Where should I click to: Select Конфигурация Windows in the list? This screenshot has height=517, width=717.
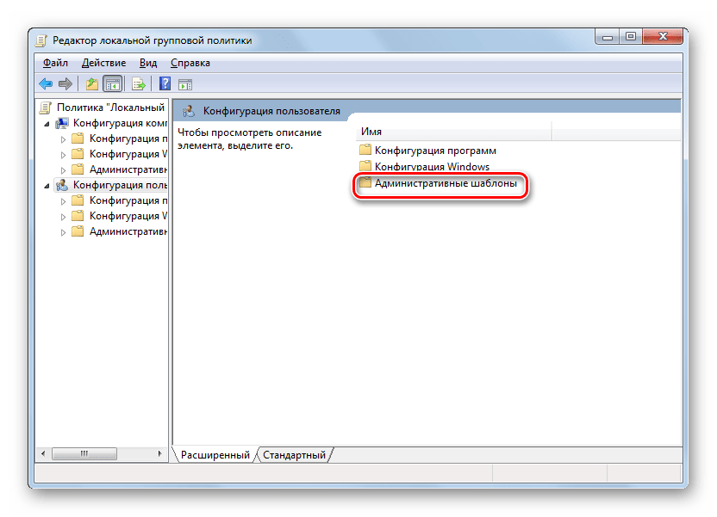point(432,166)
